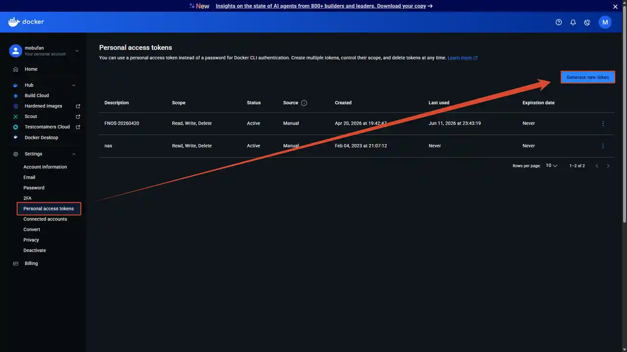Viewport: 627px width, 352px height.
Task: Open Deactivate settings page
Action: [35, 250]
